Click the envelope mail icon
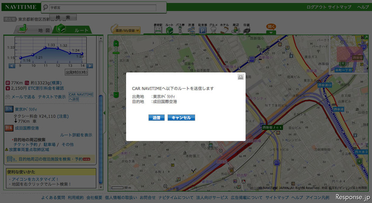 click(x=8, y=97)
